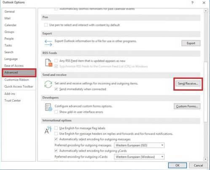Close the Outlook Options dialog
This screenshot has height=170, width=210.
click(204, 3)
